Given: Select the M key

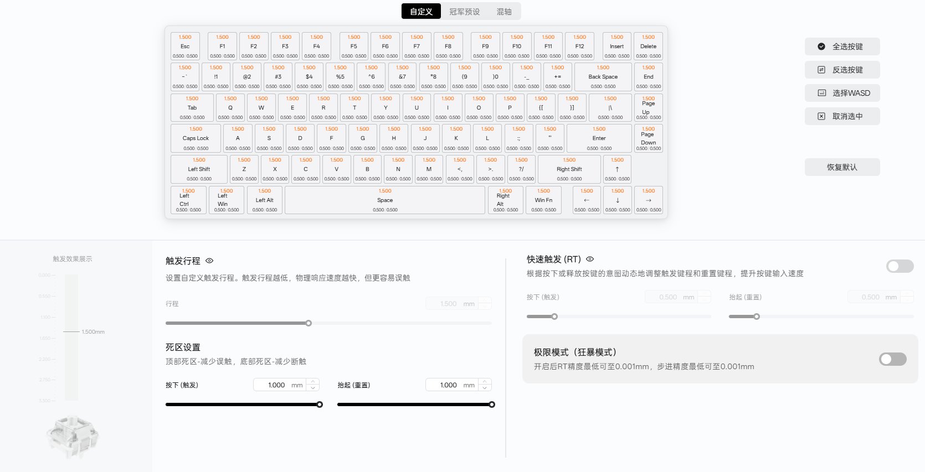Looking at the screenshot, I should tap(429, 169).
